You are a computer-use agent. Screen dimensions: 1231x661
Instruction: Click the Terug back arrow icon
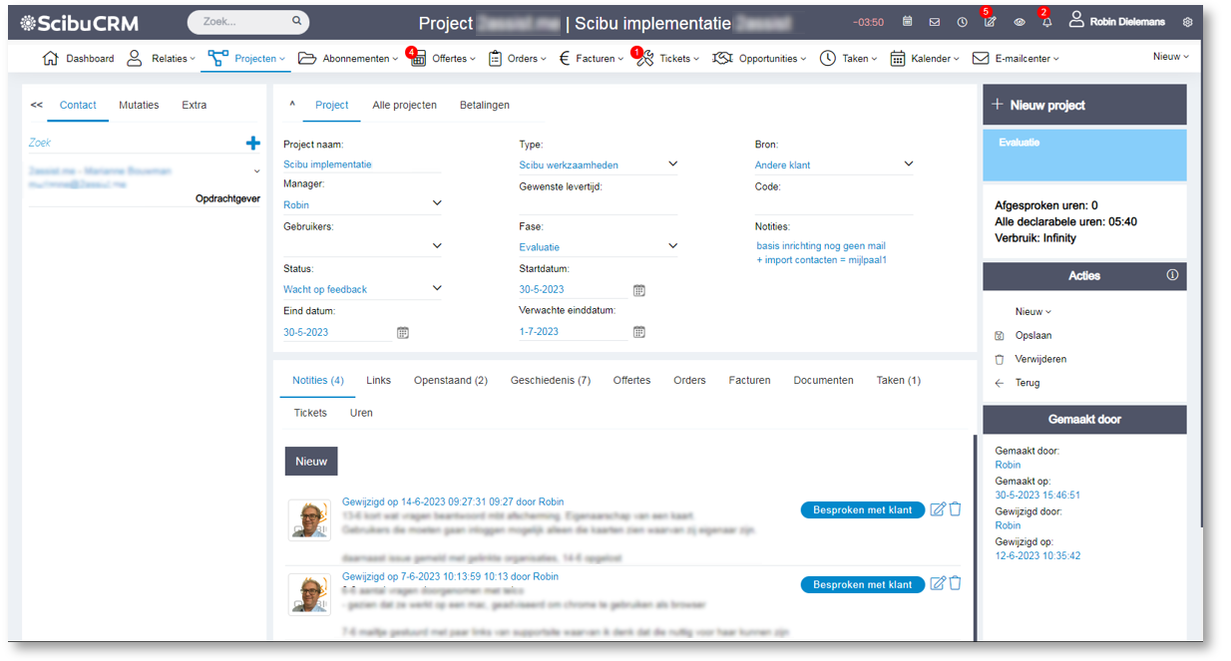click(x=1000, y=383)
